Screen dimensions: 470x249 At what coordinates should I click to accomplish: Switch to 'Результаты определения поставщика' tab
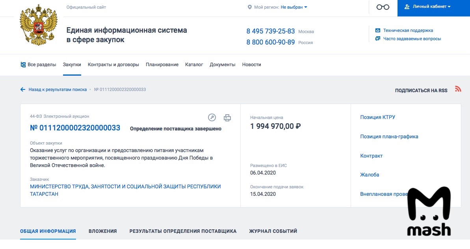pyautogui.click(x=183, y=231)
